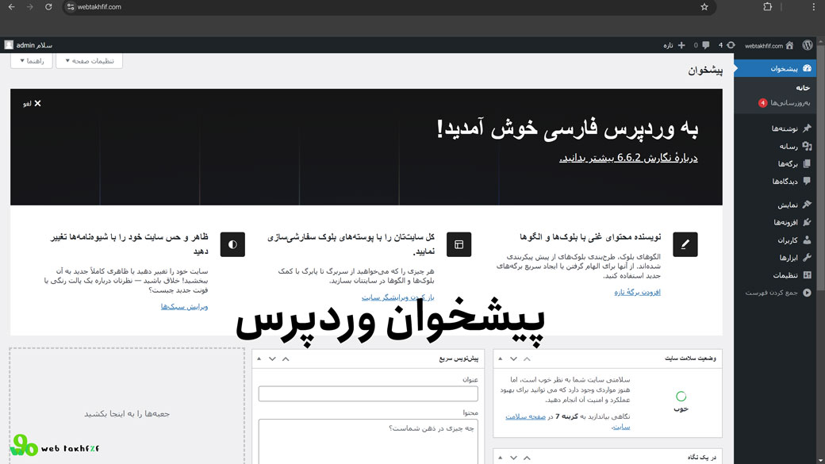Reload the page with browser refresh
Screen dimensions: 825x464
(48, 7)
